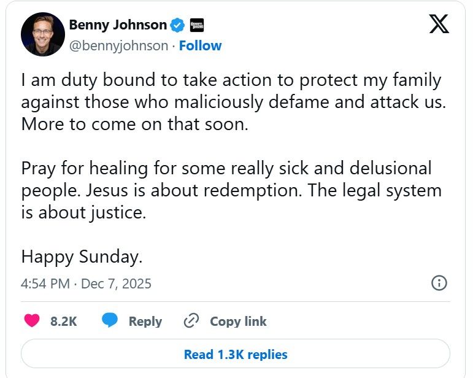Click the blue verified checkmark badge

[x=177, y=25]
